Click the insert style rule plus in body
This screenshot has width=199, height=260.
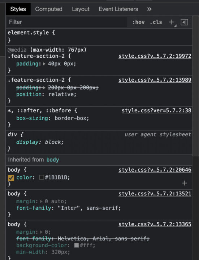185,183
